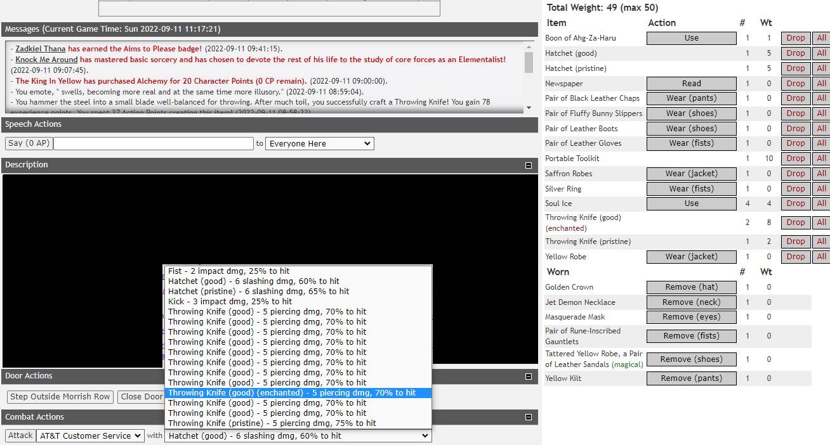830x445 pixels.
Task: Drop All enchanted Throwing Knives (good)
Action: pos(822,222)
